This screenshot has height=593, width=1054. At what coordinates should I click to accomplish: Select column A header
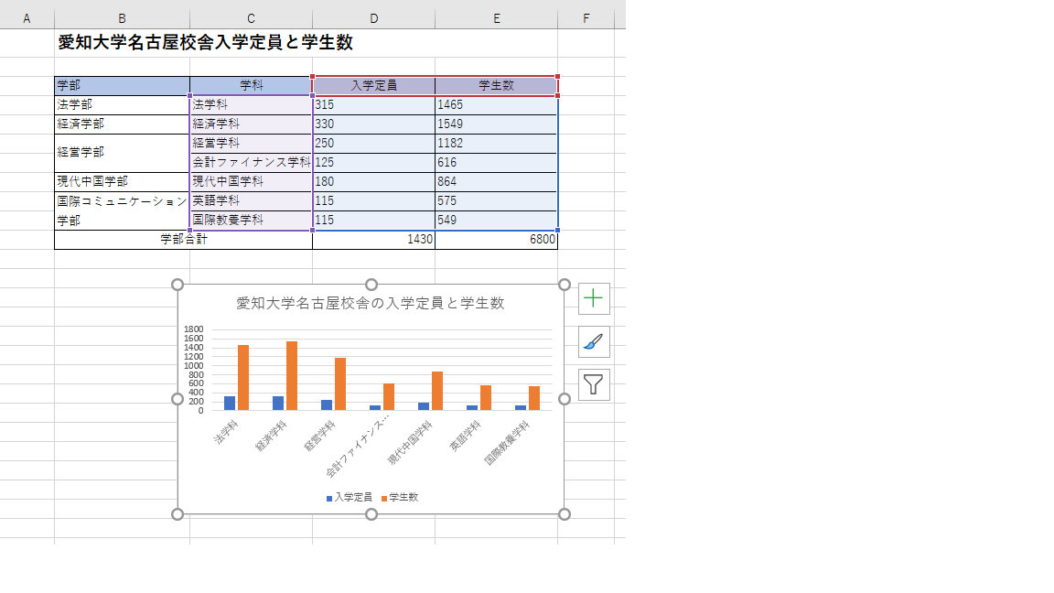(27, 18)
